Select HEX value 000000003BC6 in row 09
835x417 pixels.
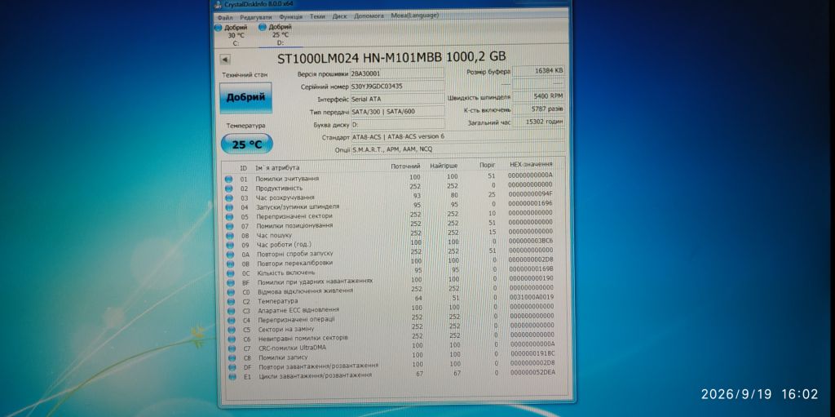[530, 241]
